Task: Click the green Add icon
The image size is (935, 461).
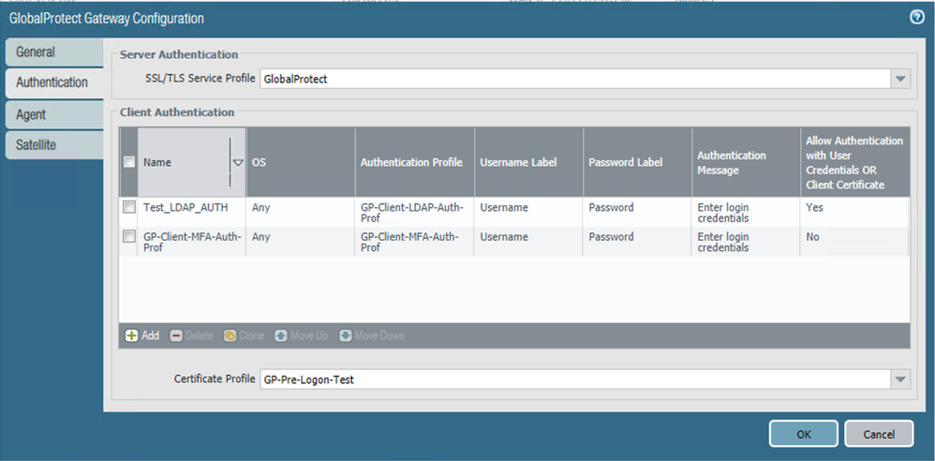Action: 131,335
